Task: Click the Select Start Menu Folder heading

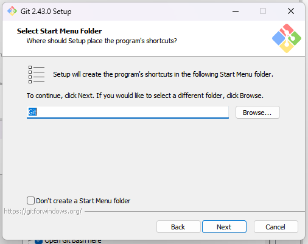Action: click(x=59, y=31)
